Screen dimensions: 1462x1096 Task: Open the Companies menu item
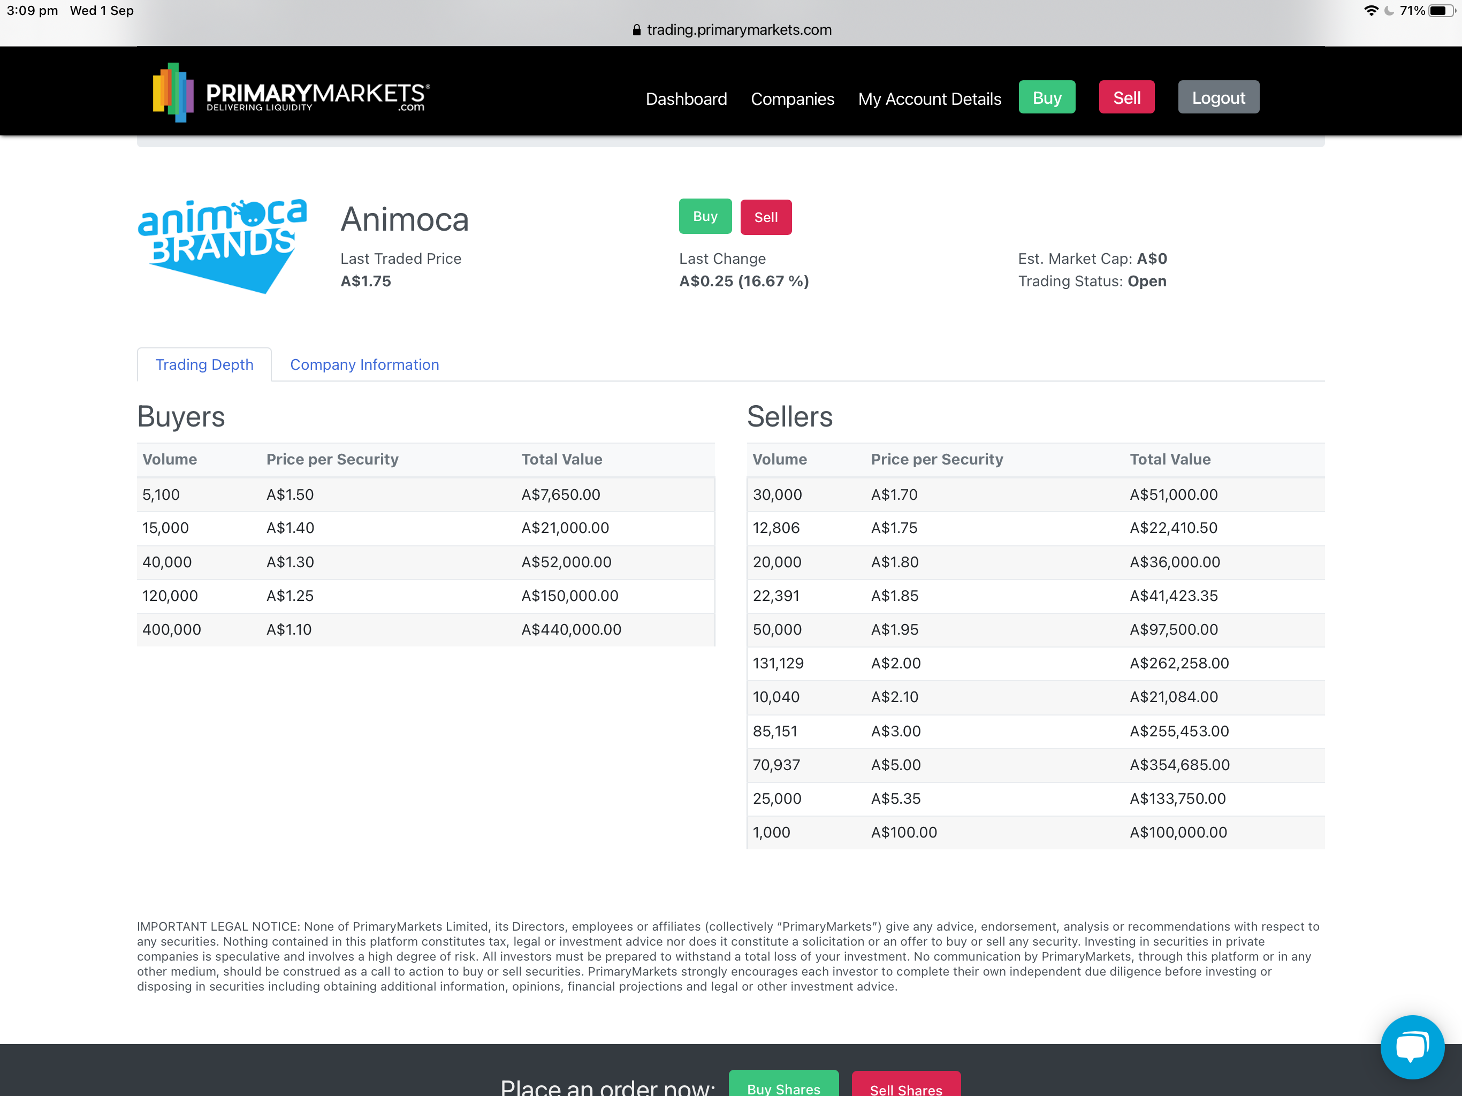[x=793, y=98]
